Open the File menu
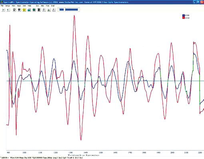204x159 pixels. tap(2, 6)
